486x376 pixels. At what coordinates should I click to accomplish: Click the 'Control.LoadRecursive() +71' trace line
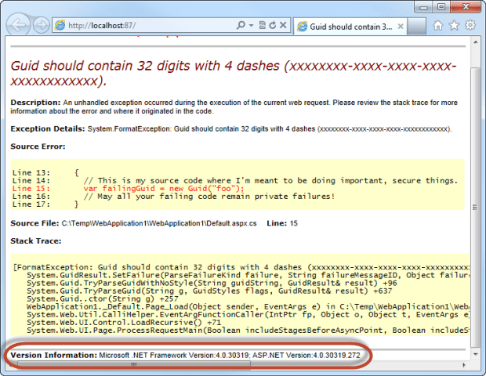pyautogui.click(x=124, y=323)
